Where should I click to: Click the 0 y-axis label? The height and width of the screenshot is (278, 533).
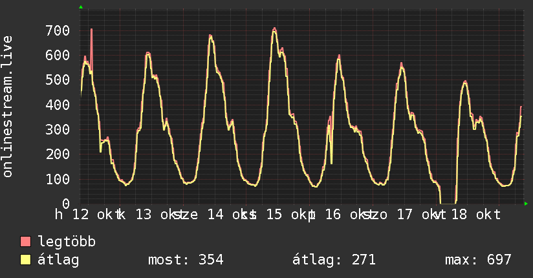click(x=66, y=204)
